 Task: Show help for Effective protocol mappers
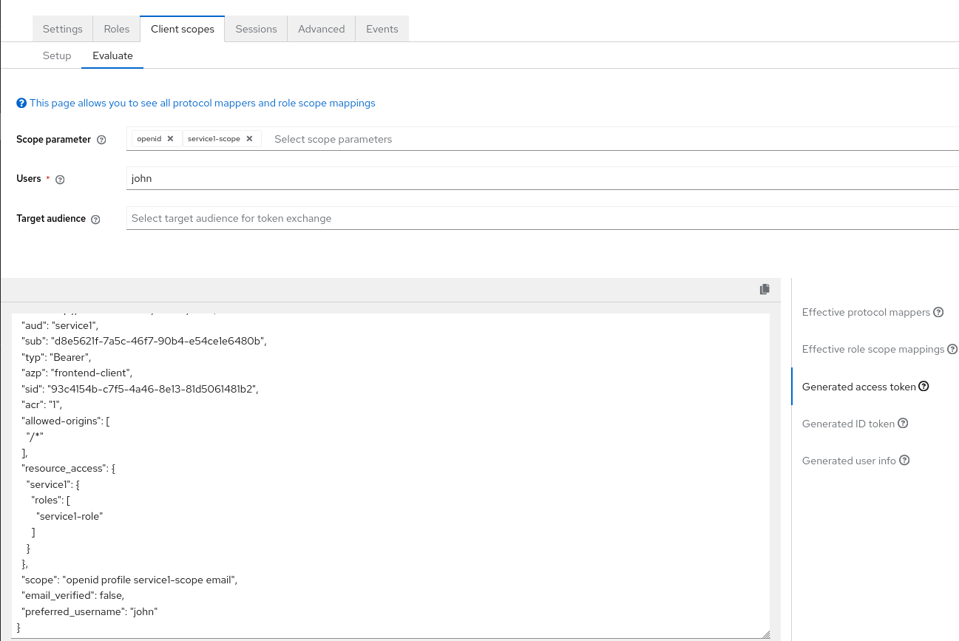tap(938, 312)
